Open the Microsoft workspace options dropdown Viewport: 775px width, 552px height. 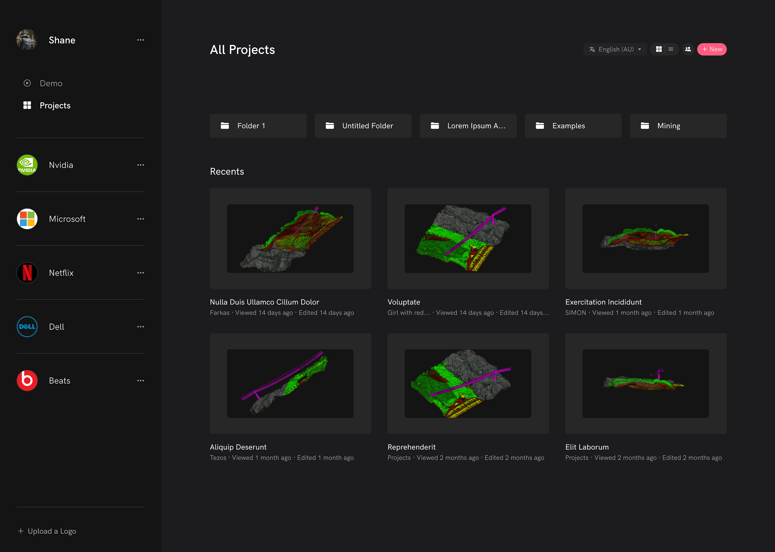point(140,219)
